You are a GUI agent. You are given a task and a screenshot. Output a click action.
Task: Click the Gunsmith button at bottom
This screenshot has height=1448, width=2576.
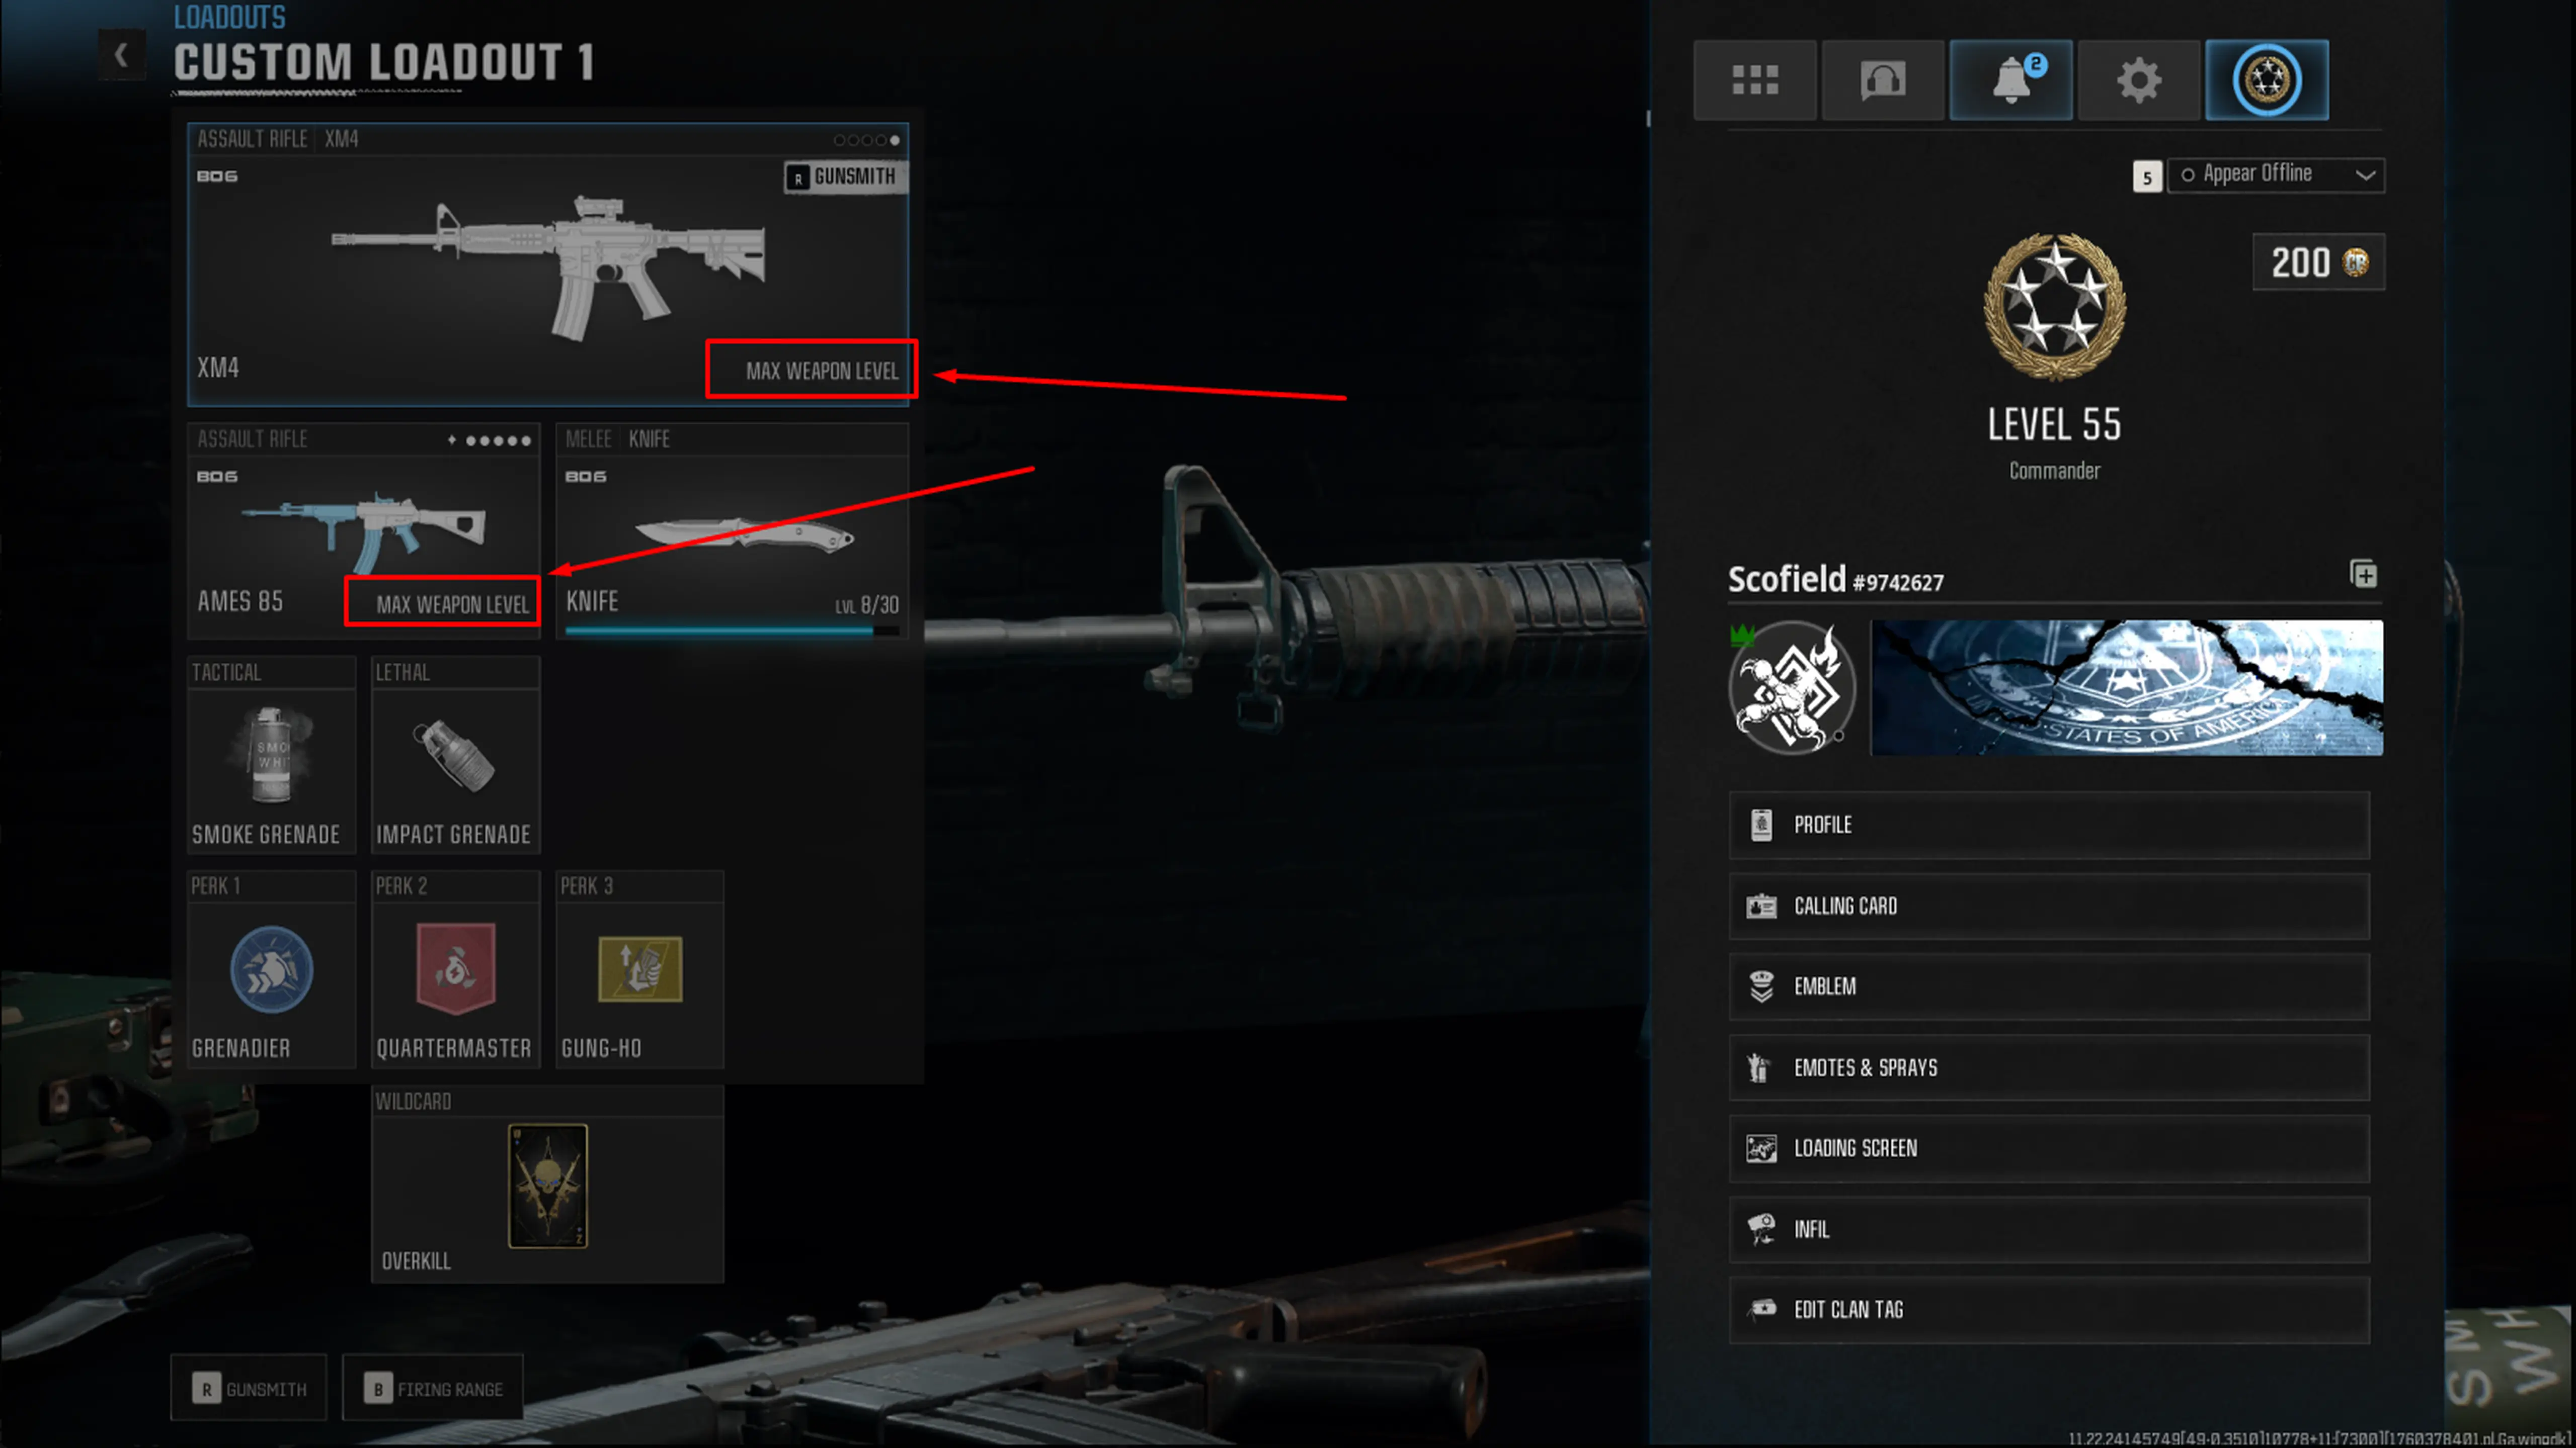(248, 1388)
